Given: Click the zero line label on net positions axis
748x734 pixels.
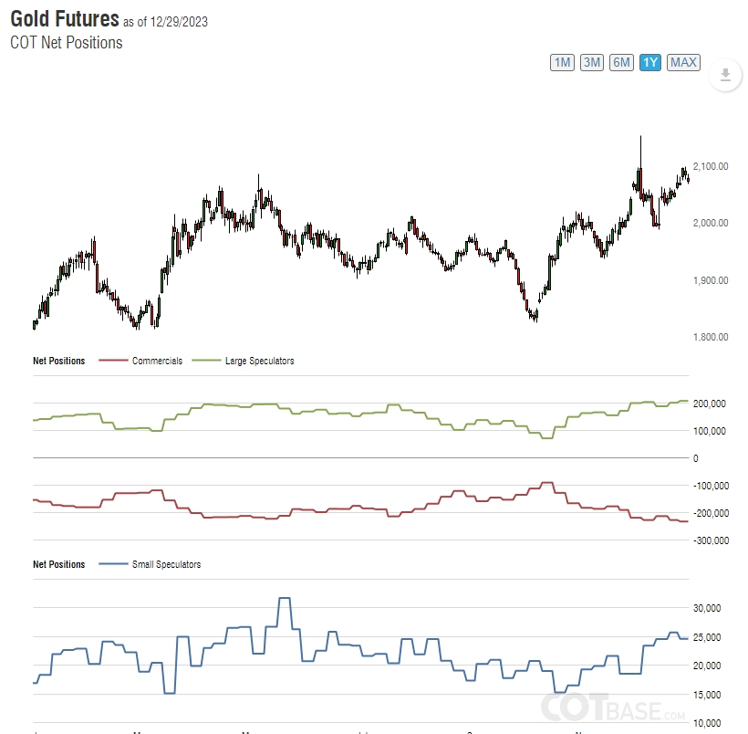Looking at the screenshot, I should click(696, 458).
